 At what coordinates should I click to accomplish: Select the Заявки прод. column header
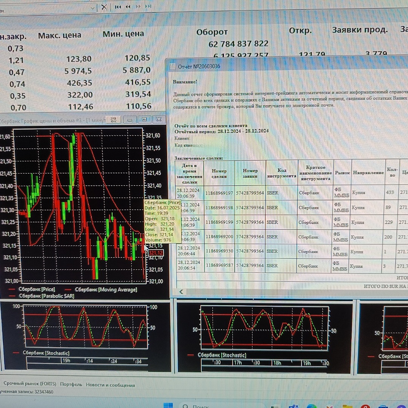point(360,30)
